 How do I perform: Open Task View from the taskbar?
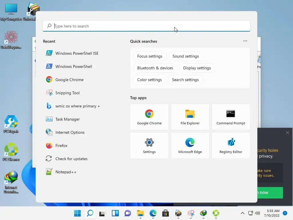[x=103, y=213]
